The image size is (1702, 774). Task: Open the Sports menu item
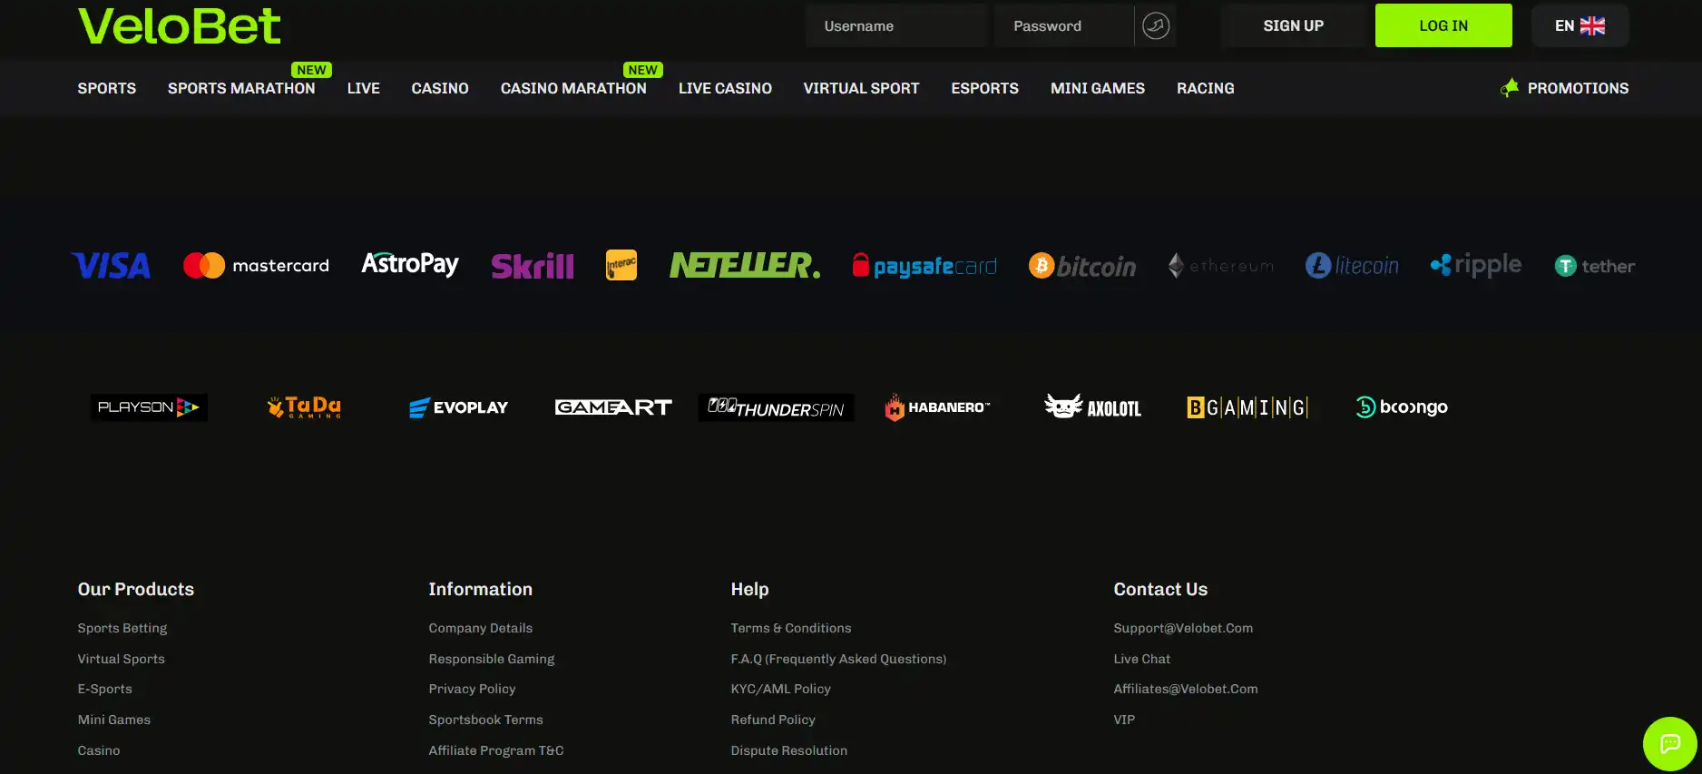tap(107, 88)
